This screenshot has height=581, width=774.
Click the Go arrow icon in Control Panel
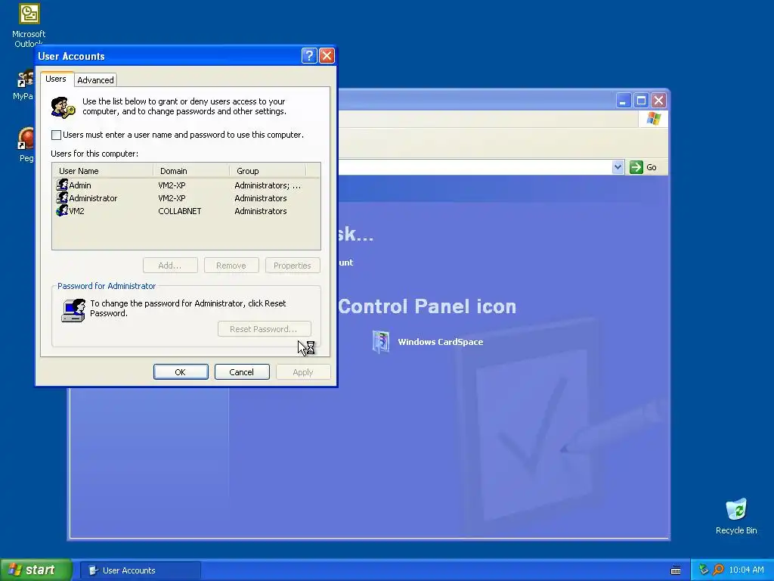click(636, 167)
